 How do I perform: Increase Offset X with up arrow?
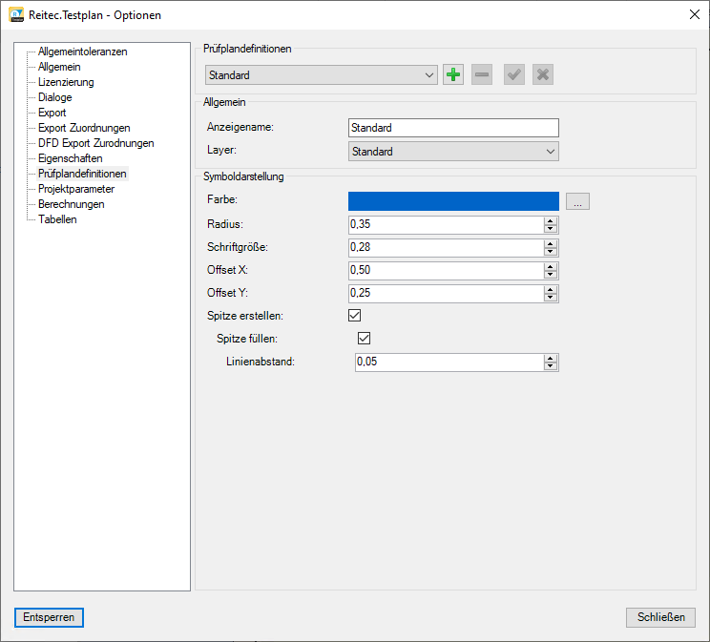551,266
